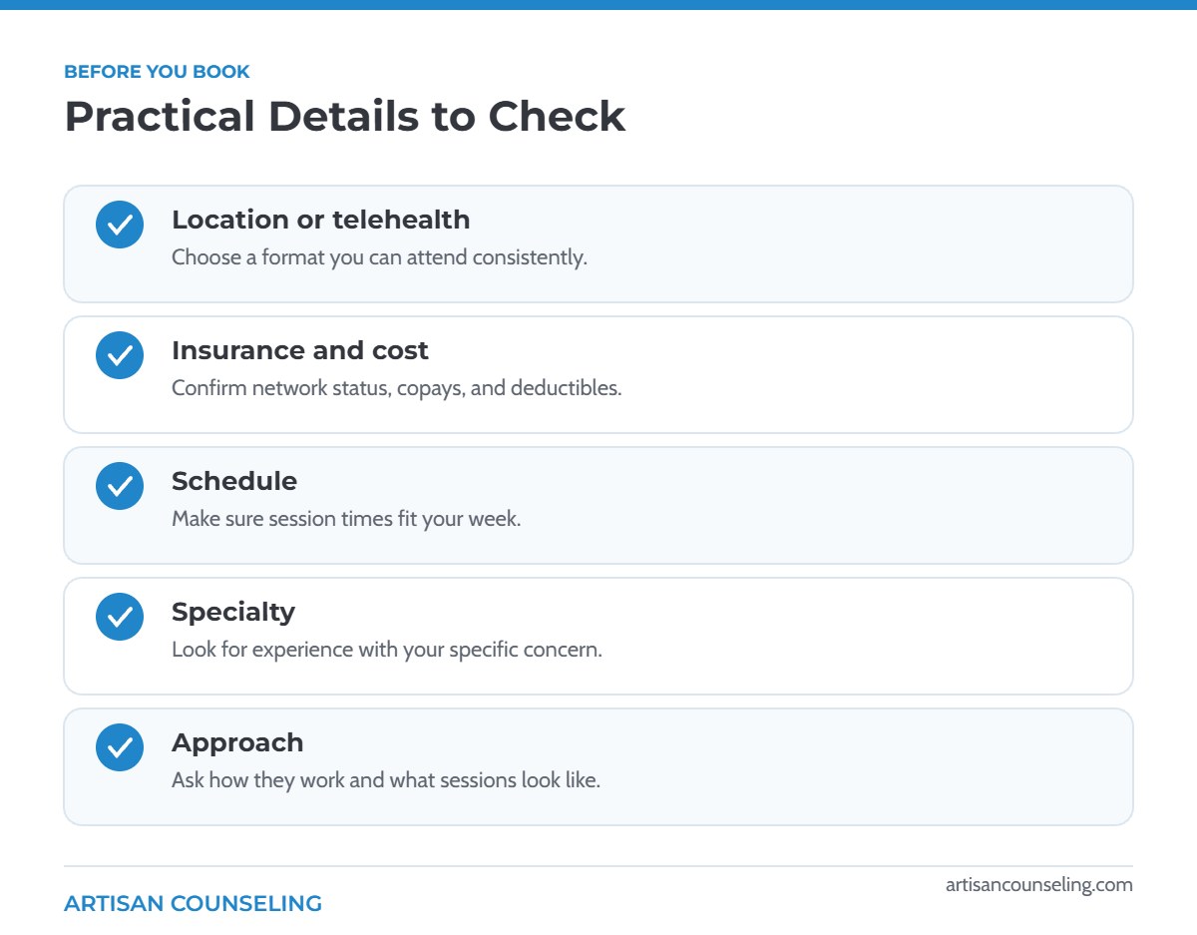Click the 'BEFORE YOU BOOK' label
Image resolution: width=1197 pixels, height=935 pixels.
[x=157, y=72]
